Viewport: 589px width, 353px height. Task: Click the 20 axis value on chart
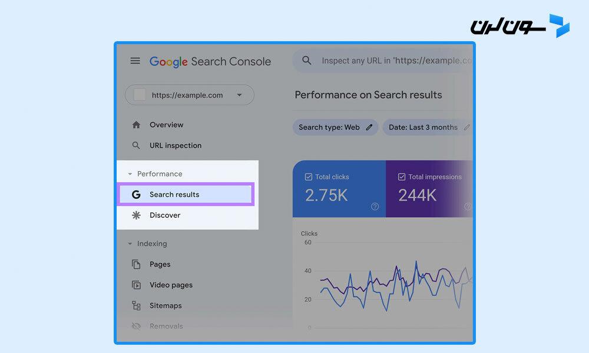[307, 299]
